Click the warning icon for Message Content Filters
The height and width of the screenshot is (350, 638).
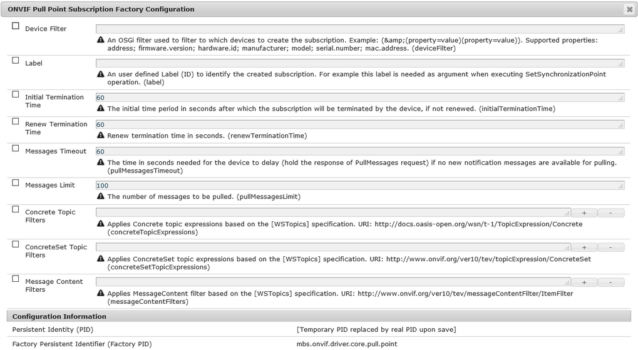click(101, 292)
